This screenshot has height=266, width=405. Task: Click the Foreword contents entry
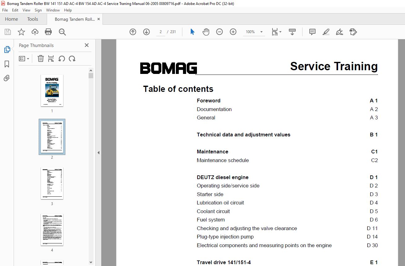point(209,101)
